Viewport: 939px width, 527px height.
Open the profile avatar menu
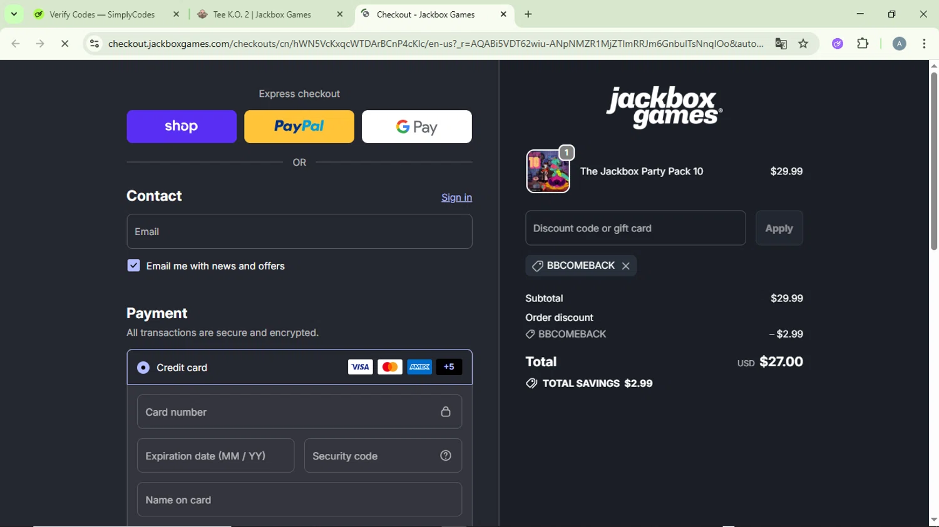point(899,44)
